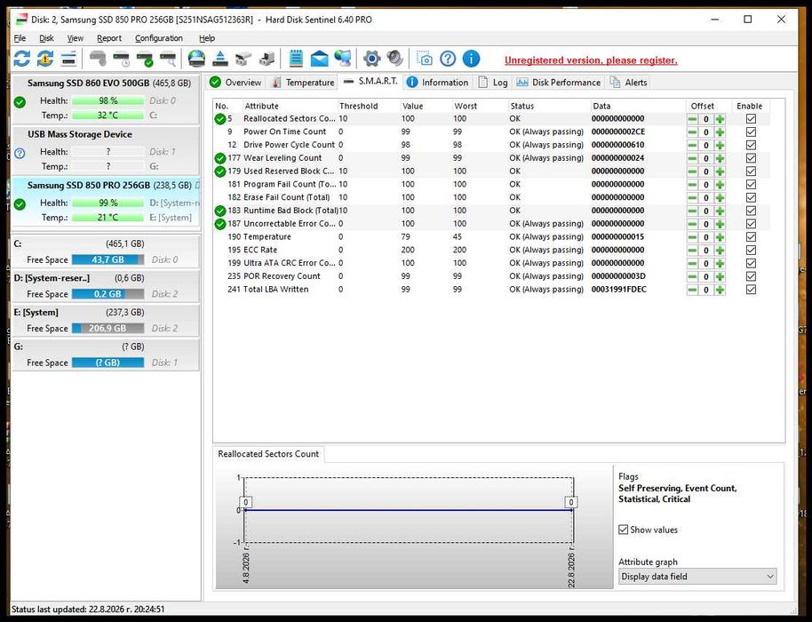The image size is (812, 622).
Task: Toggle Enable checkbox for Power On Time Count
Action: click(x=751, y=132)
